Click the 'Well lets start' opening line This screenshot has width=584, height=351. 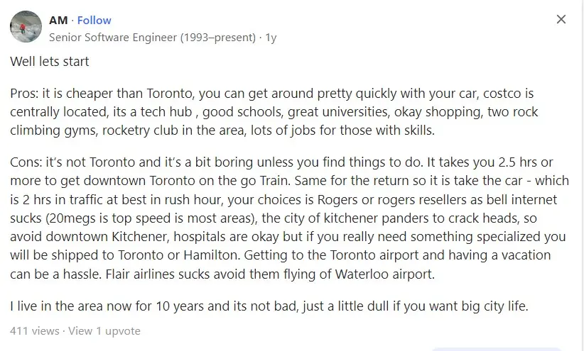point(50,62)
